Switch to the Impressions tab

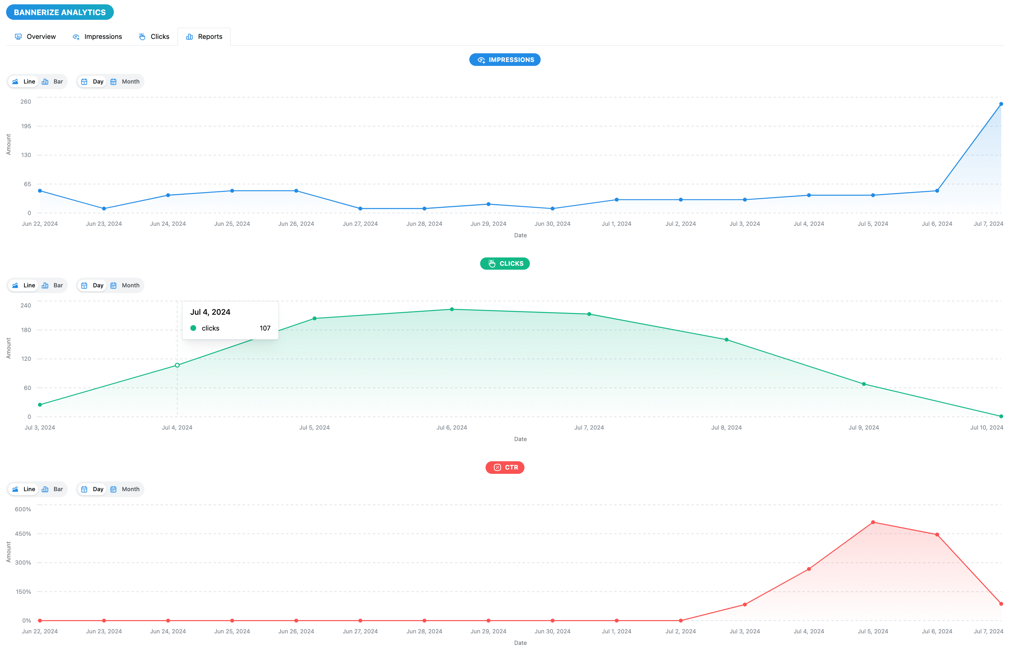(x=97, y=37)
